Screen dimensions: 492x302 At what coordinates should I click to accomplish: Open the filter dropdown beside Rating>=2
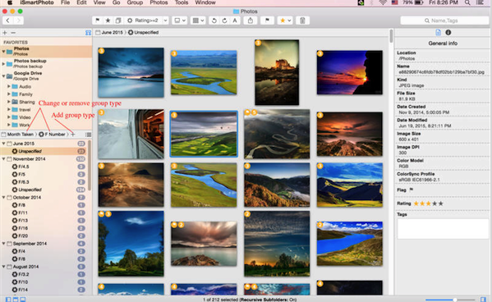click(x=165, y=21)
